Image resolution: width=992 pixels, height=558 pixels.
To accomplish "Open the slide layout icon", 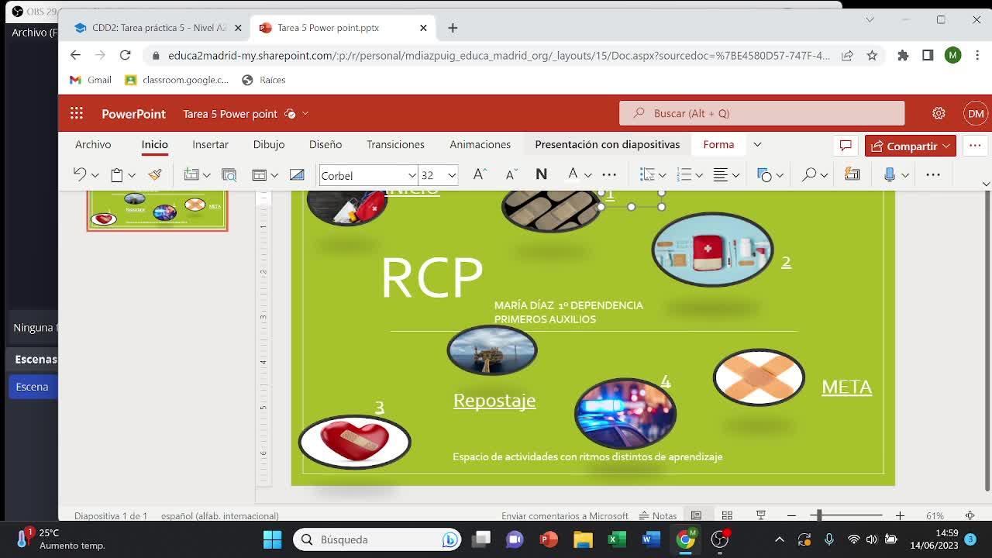I will point(260,174).
